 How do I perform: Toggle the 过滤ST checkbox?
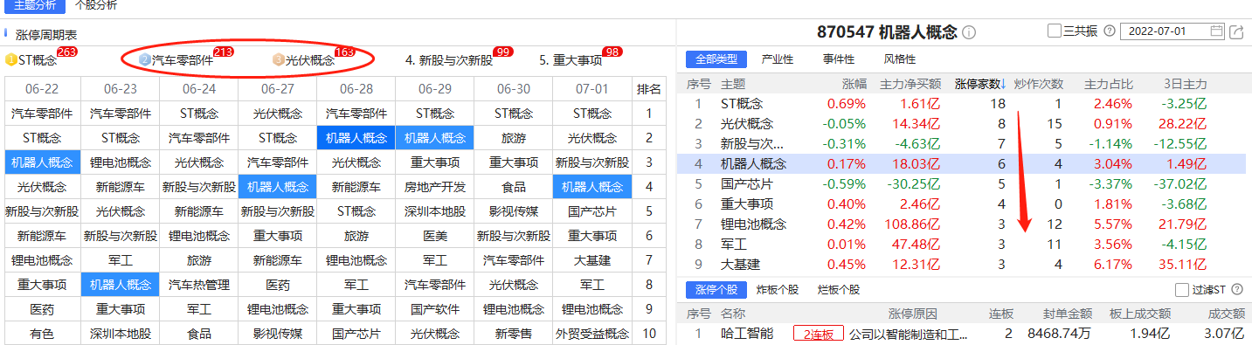1182,290
